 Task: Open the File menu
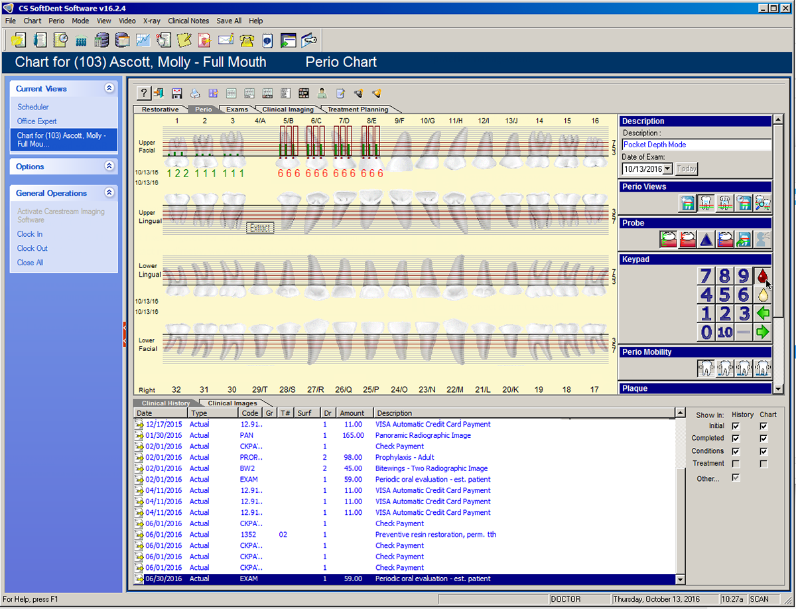click(x=10, y=21)
